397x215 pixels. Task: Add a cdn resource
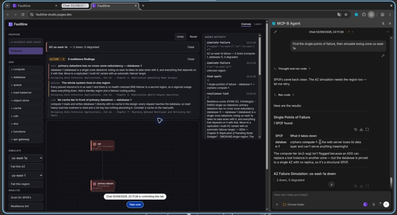point(26,116)
